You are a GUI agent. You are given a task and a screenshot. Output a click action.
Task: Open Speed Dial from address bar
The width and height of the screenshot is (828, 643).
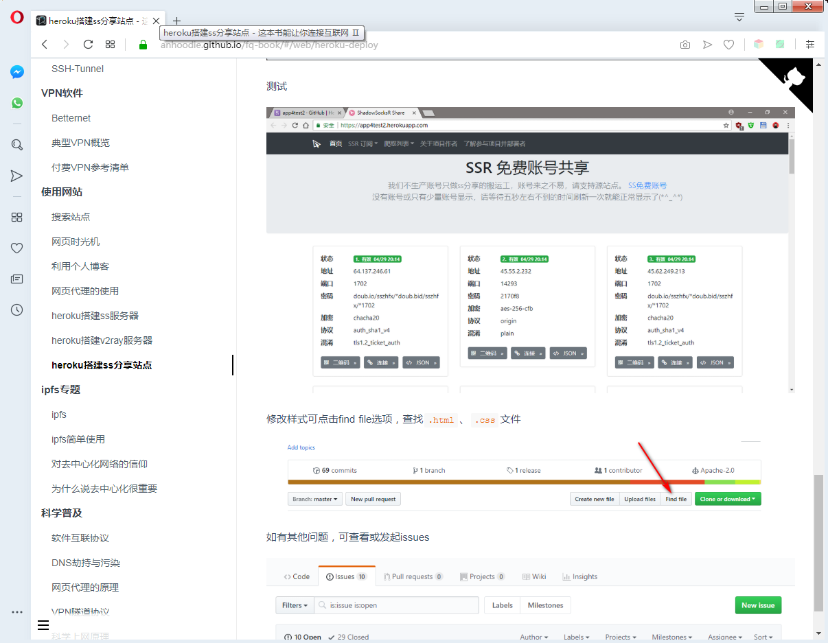coord(110,45)
